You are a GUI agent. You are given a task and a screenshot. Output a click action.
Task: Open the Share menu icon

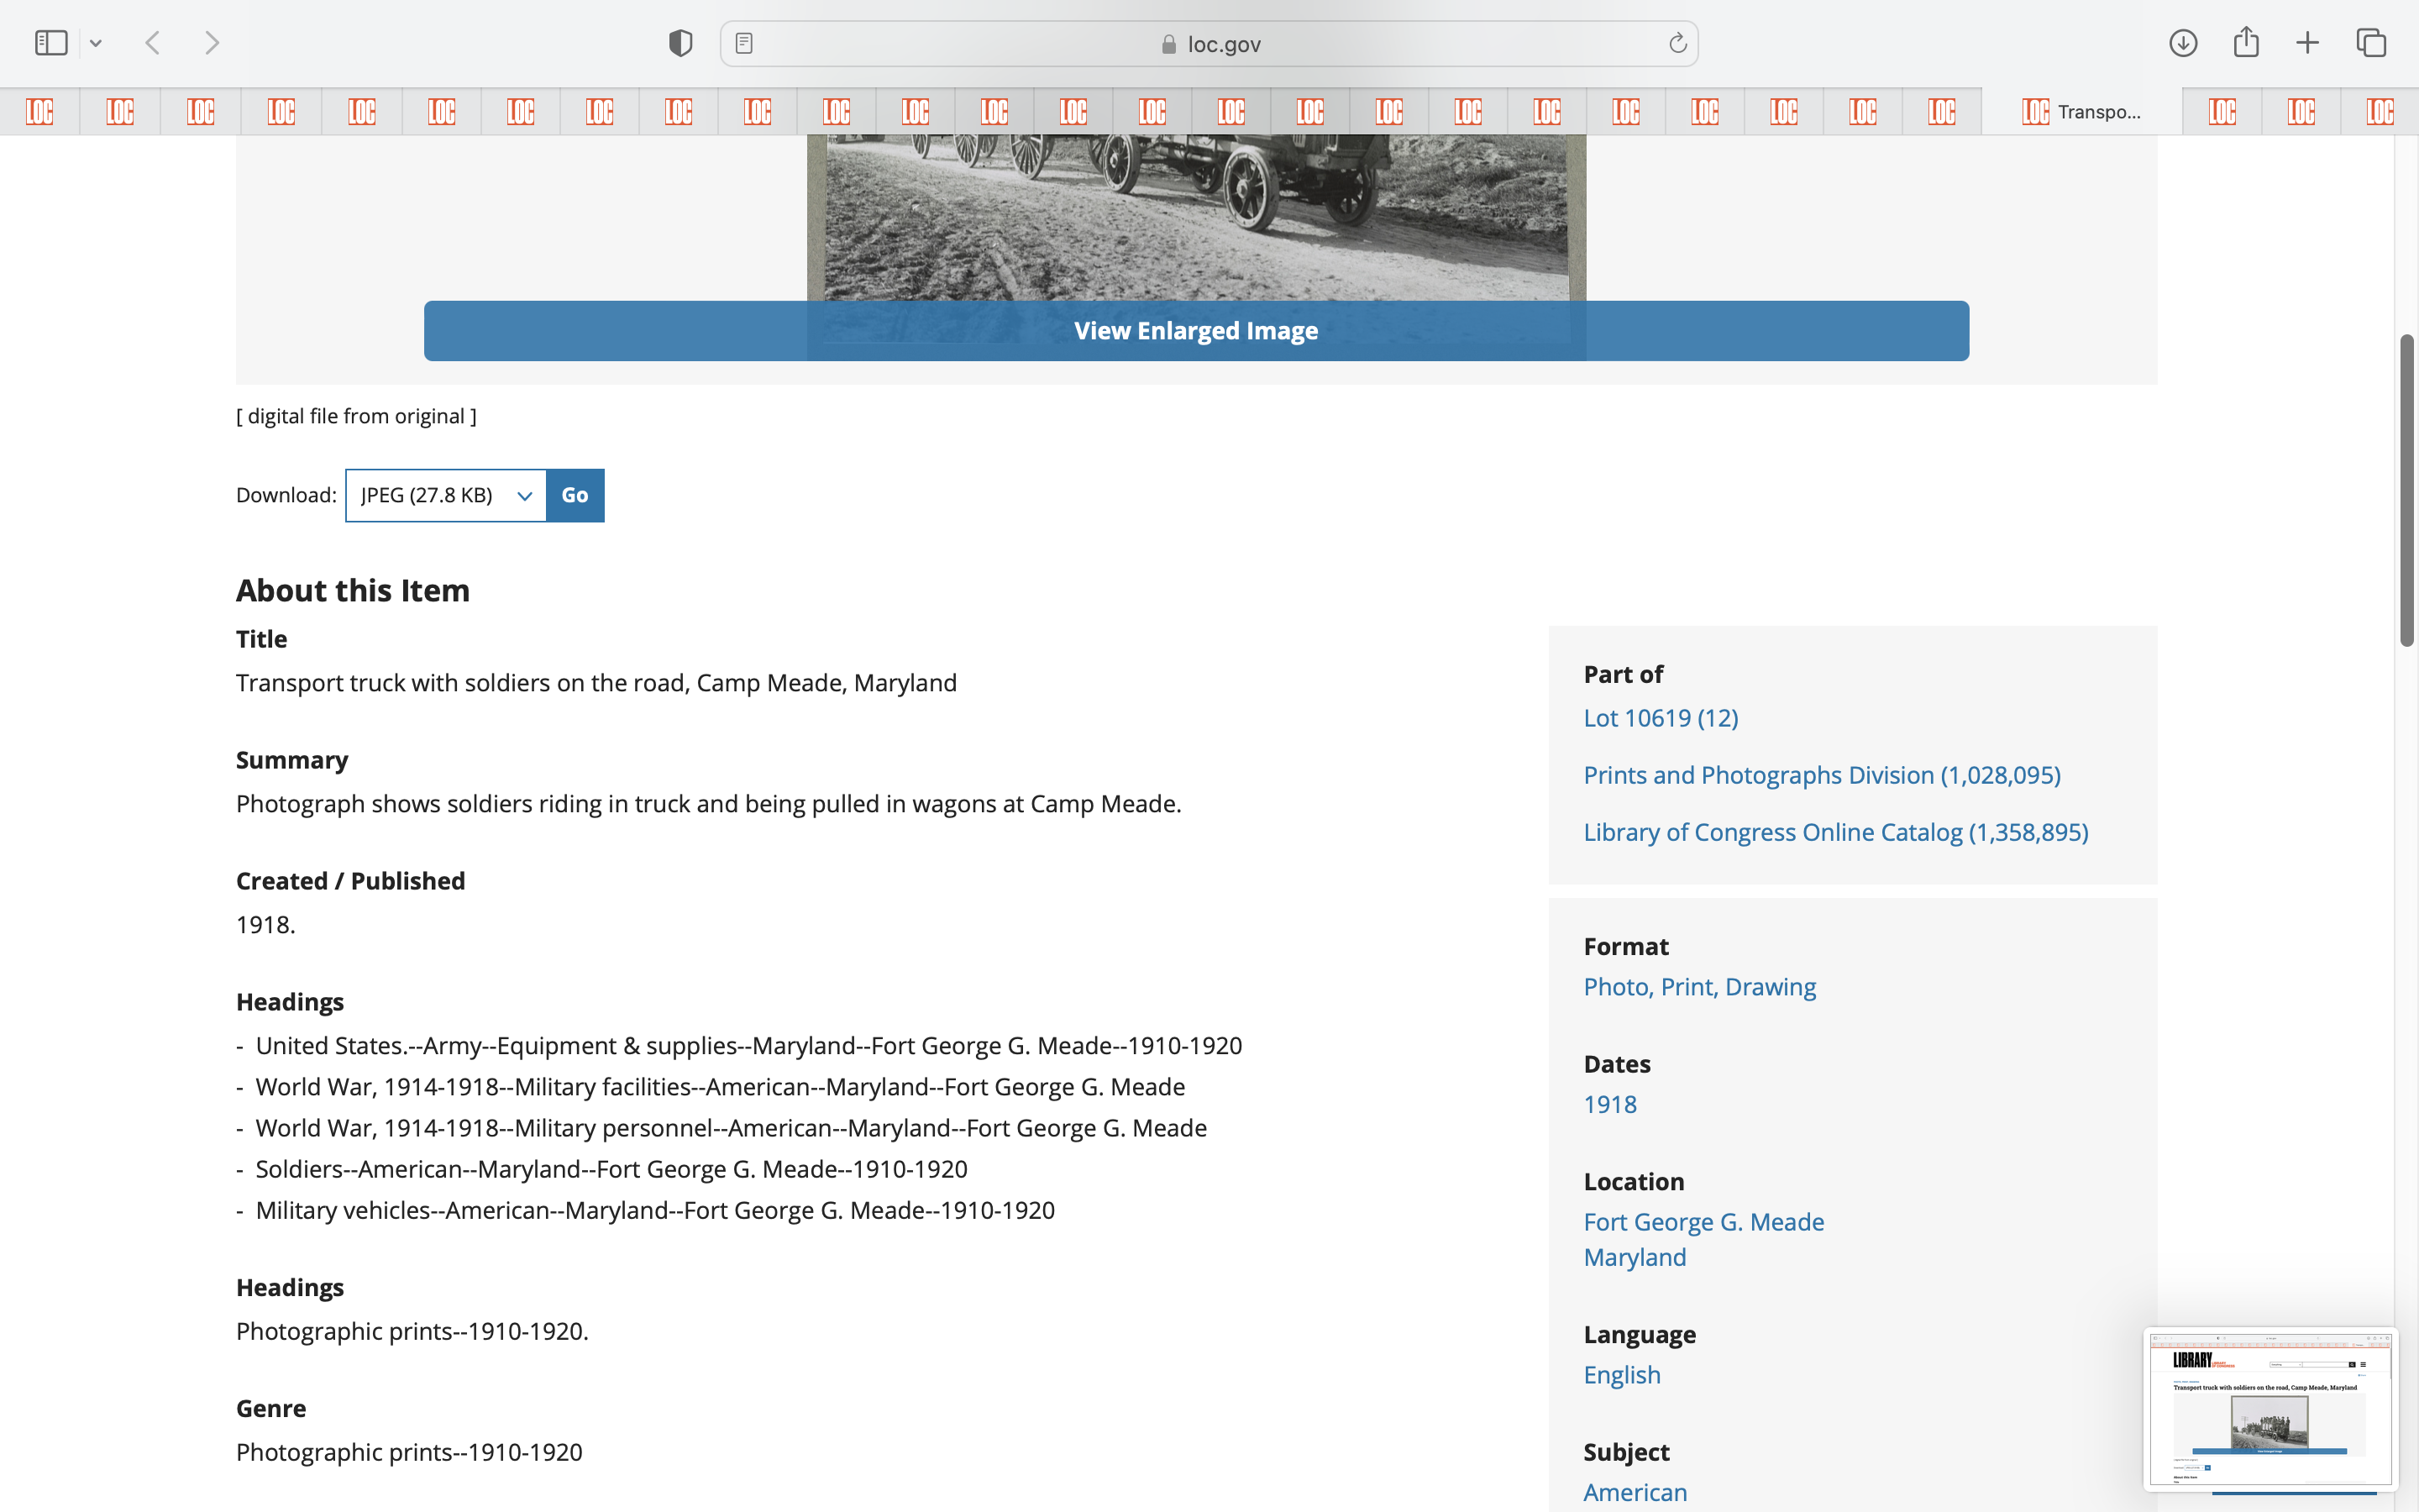click(x=2246, y=43)
